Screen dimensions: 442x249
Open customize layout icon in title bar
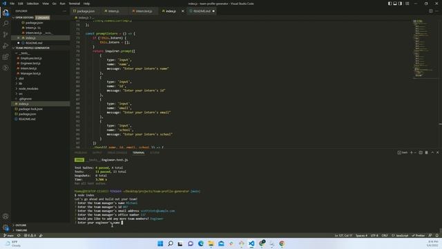(407, 3)
